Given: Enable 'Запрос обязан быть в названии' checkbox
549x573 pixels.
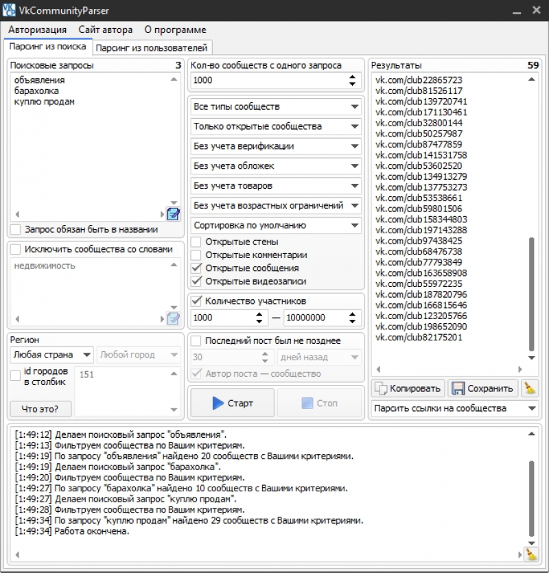Looking at the screenshot, I should pos(15,229).
